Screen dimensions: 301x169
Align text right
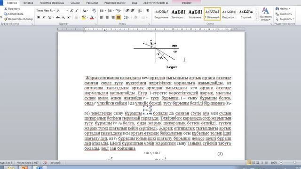point(113,17)
